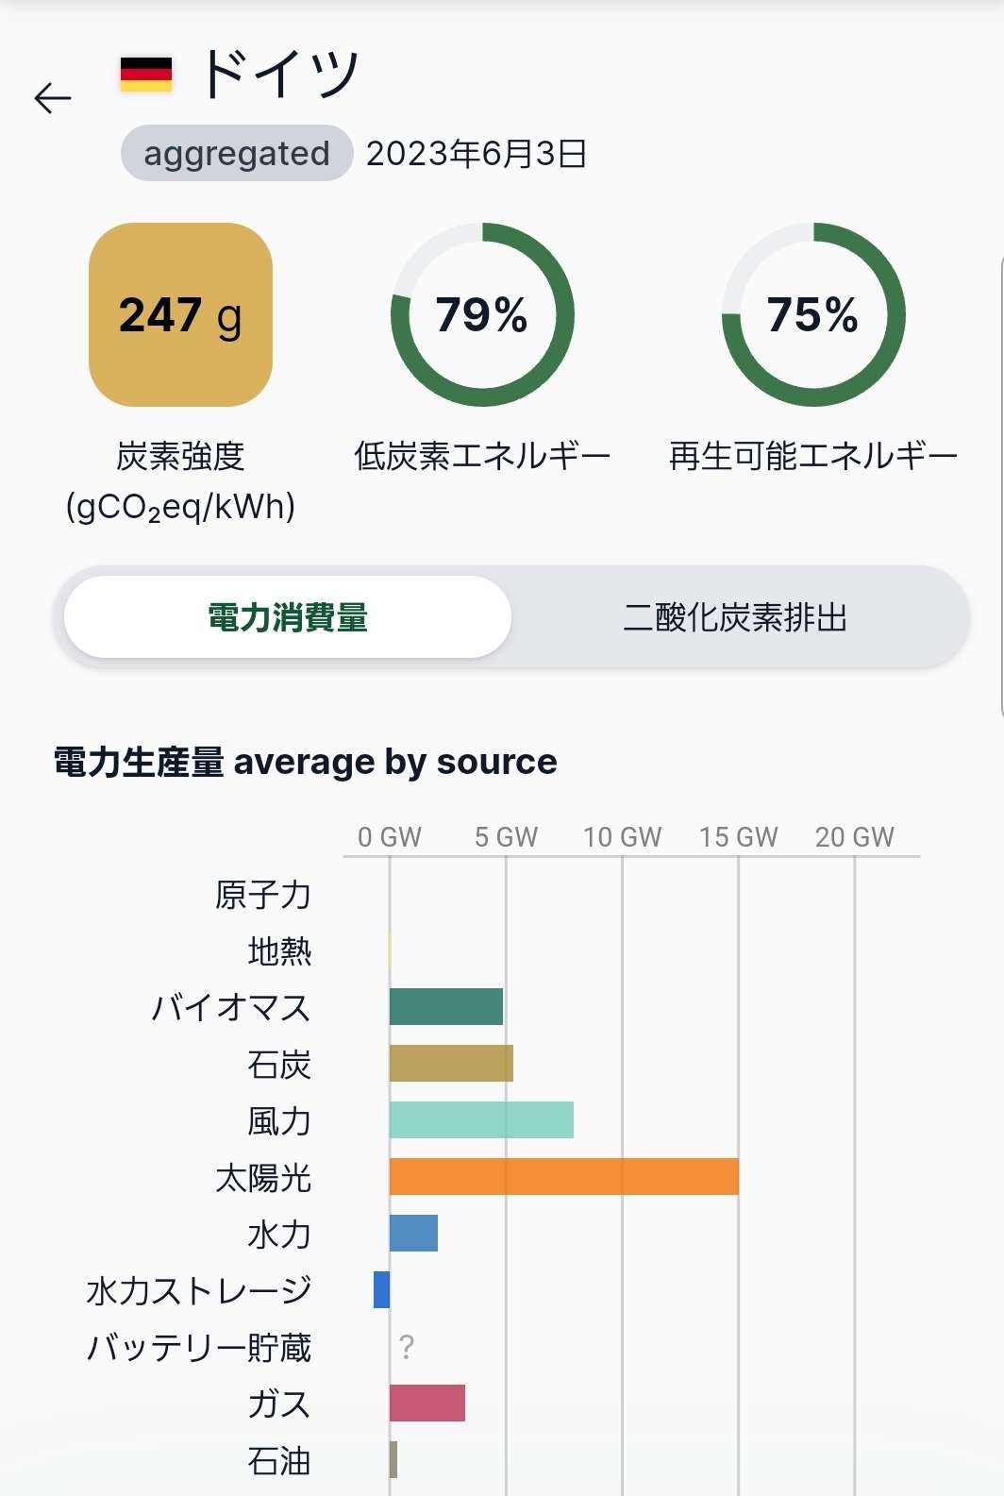Viewport: 1004px width, 1496px height.
Task: Click the pink gas (ガス) bar
Action: pos(427,1404)
